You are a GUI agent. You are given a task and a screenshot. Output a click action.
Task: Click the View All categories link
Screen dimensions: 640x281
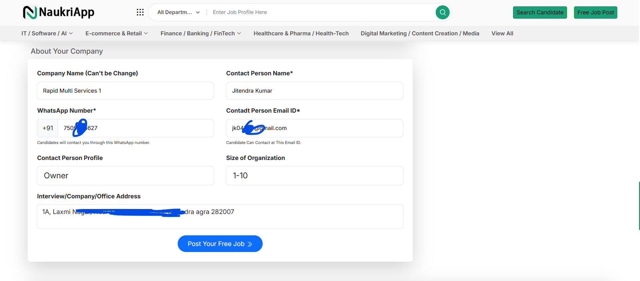[x=502, y=33]
